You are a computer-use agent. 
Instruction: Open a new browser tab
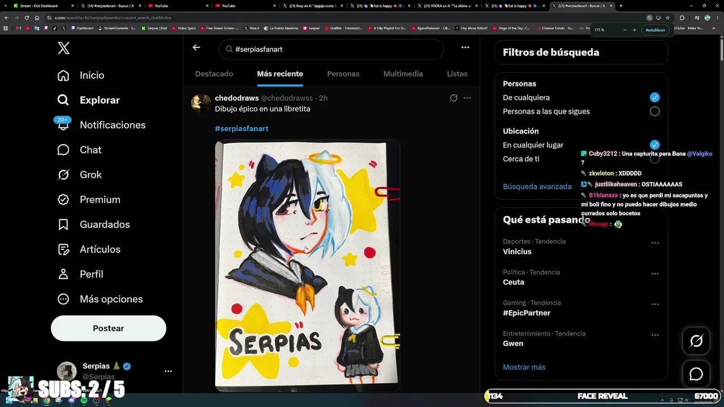(621, 6)
